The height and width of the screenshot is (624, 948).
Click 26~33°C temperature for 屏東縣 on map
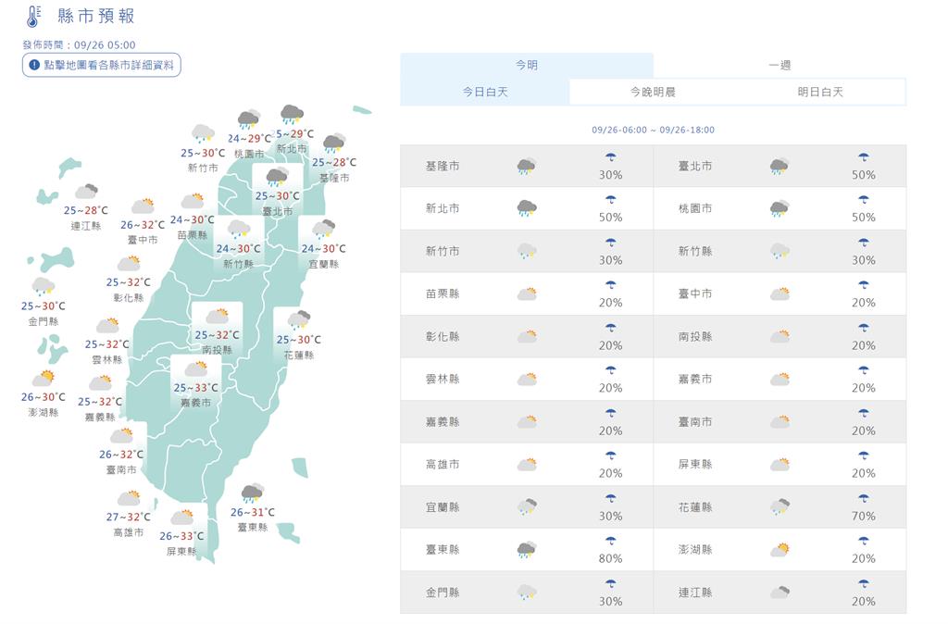coord(181,536)
